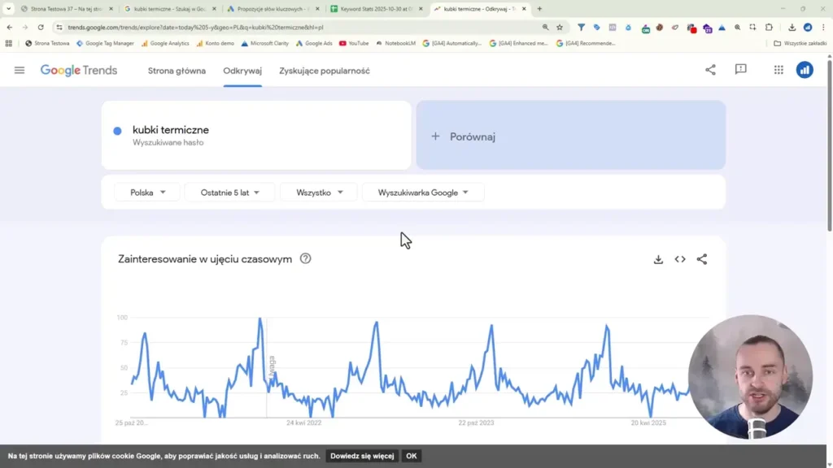The image size is (833, 468).
Task: Open Zyskujące popularność tab
Action: [x=325, y=71]
